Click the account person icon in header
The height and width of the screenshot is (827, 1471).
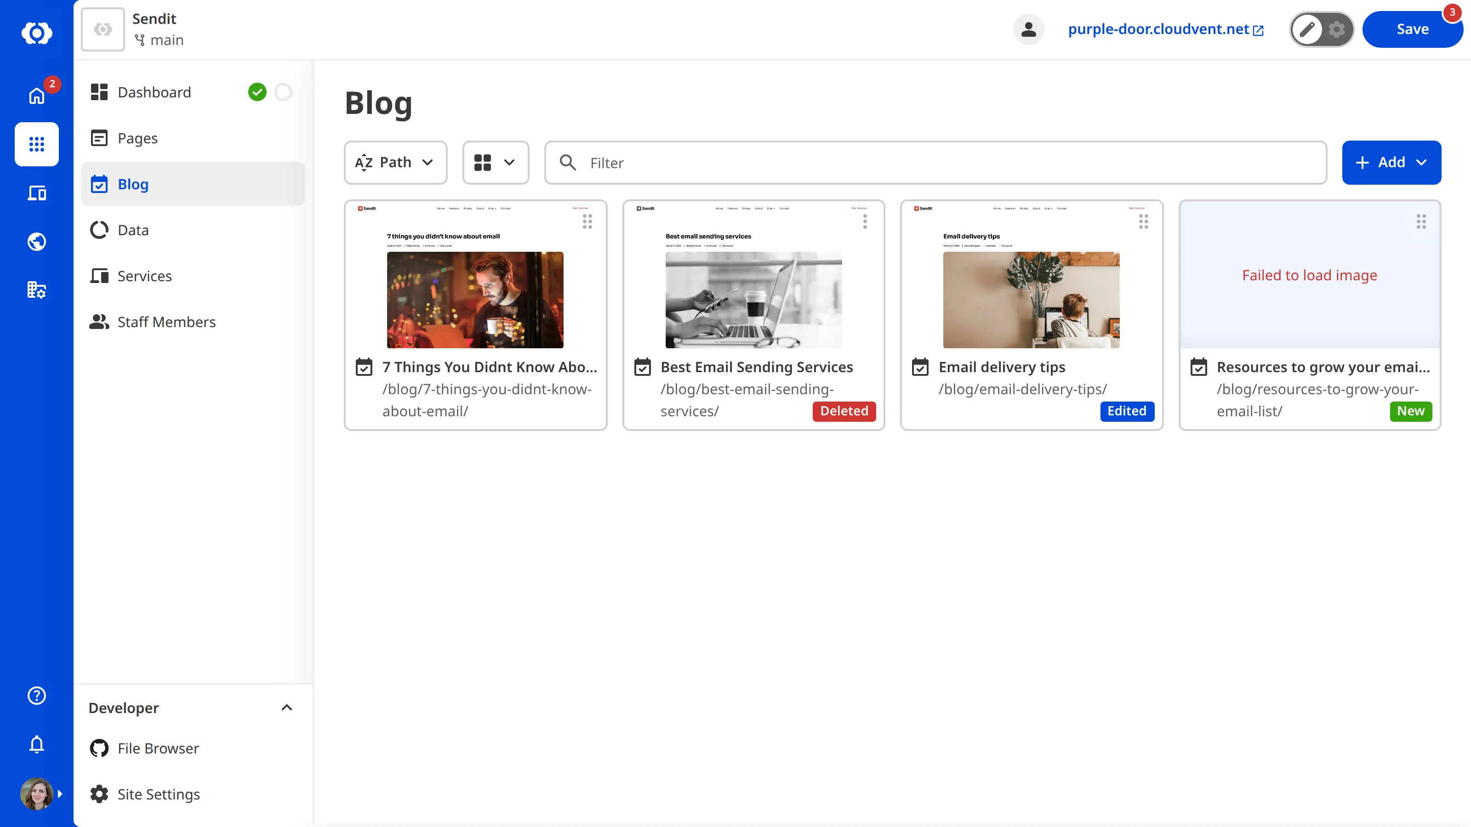pos(1028,29)
